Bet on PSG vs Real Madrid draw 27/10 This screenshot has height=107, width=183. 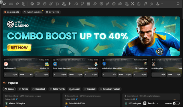coord(76,74)
